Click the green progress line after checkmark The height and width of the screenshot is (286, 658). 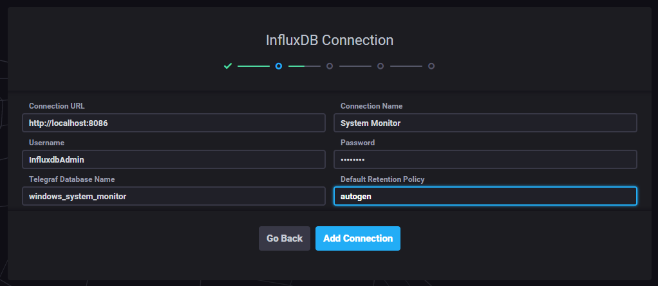[253, 66]
